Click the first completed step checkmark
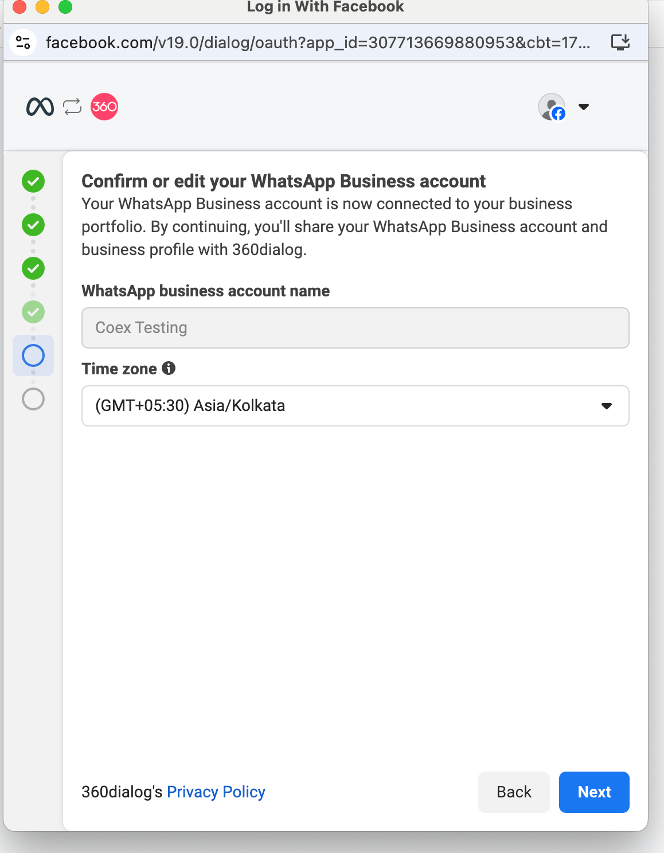The height and width of the screenshot is (853, 664). tap(33, 181)
